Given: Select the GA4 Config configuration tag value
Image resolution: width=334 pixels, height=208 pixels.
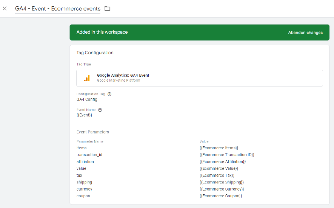Looking at the screenshot, I should tap(87, 99).
